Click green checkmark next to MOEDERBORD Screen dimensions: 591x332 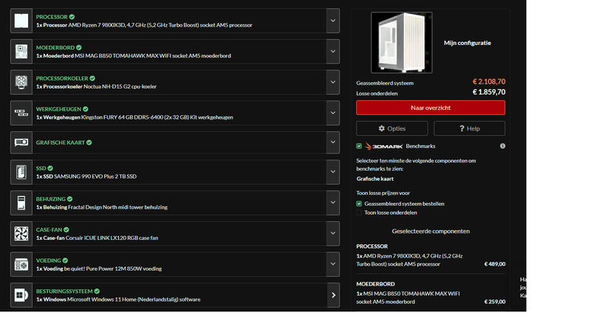(x=79, y=48)
